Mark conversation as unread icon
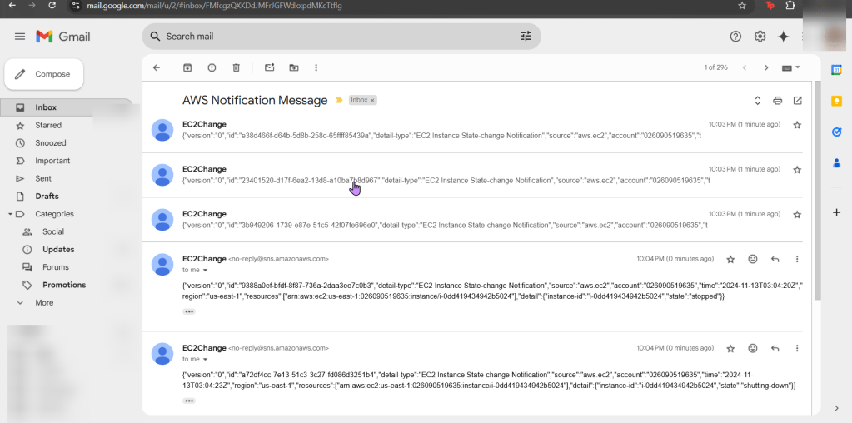 click(269, 67)
